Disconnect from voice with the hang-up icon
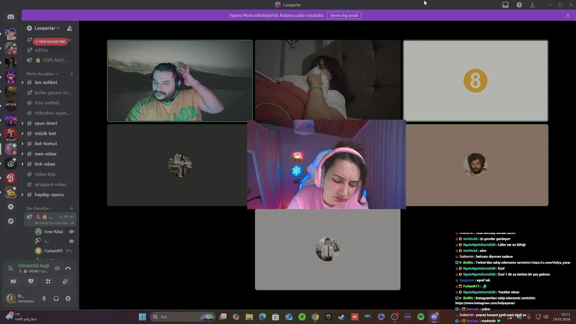This screenshot has width=576, height=324. coord(68,268)
